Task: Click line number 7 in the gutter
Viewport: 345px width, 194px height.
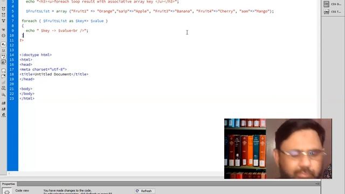Action: [x=12, y=21]
